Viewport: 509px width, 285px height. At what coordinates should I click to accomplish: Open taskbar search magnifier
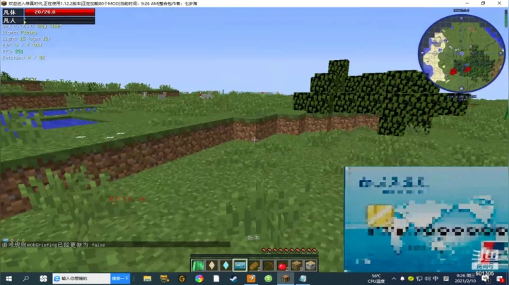(x=25, y=279)
